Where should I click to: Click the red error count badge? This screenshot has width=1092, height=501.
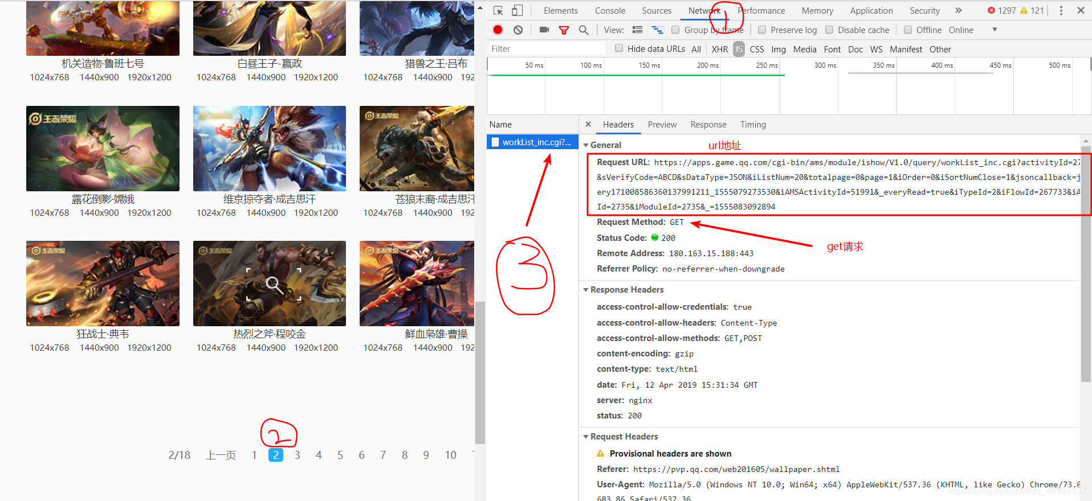(x=1001, y=10)
